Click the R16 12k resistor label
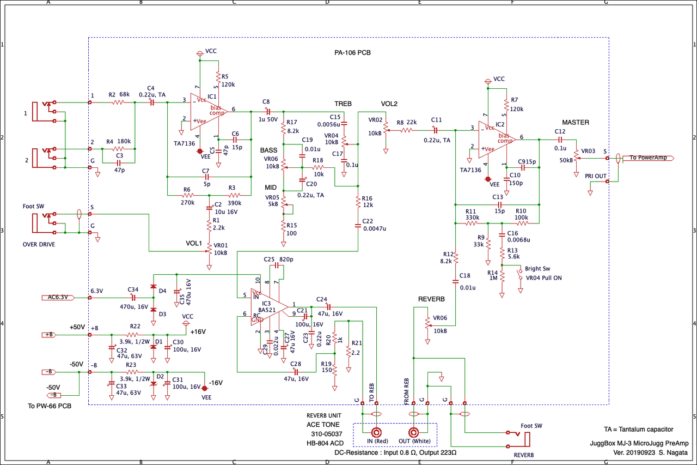 [x=367, y=202]
